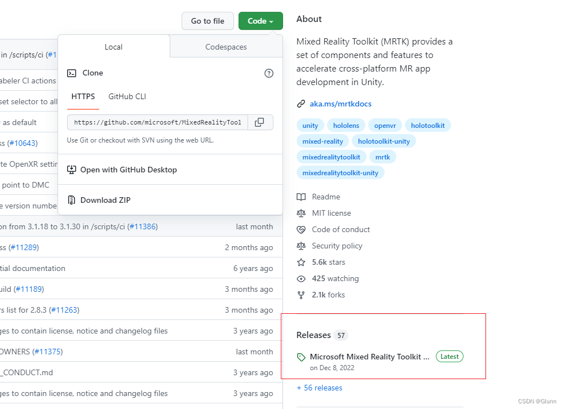The height and width of the screenshot is (409, 565).
Task: Click the openvr topic tag
Action: click(x=385, y=126)
